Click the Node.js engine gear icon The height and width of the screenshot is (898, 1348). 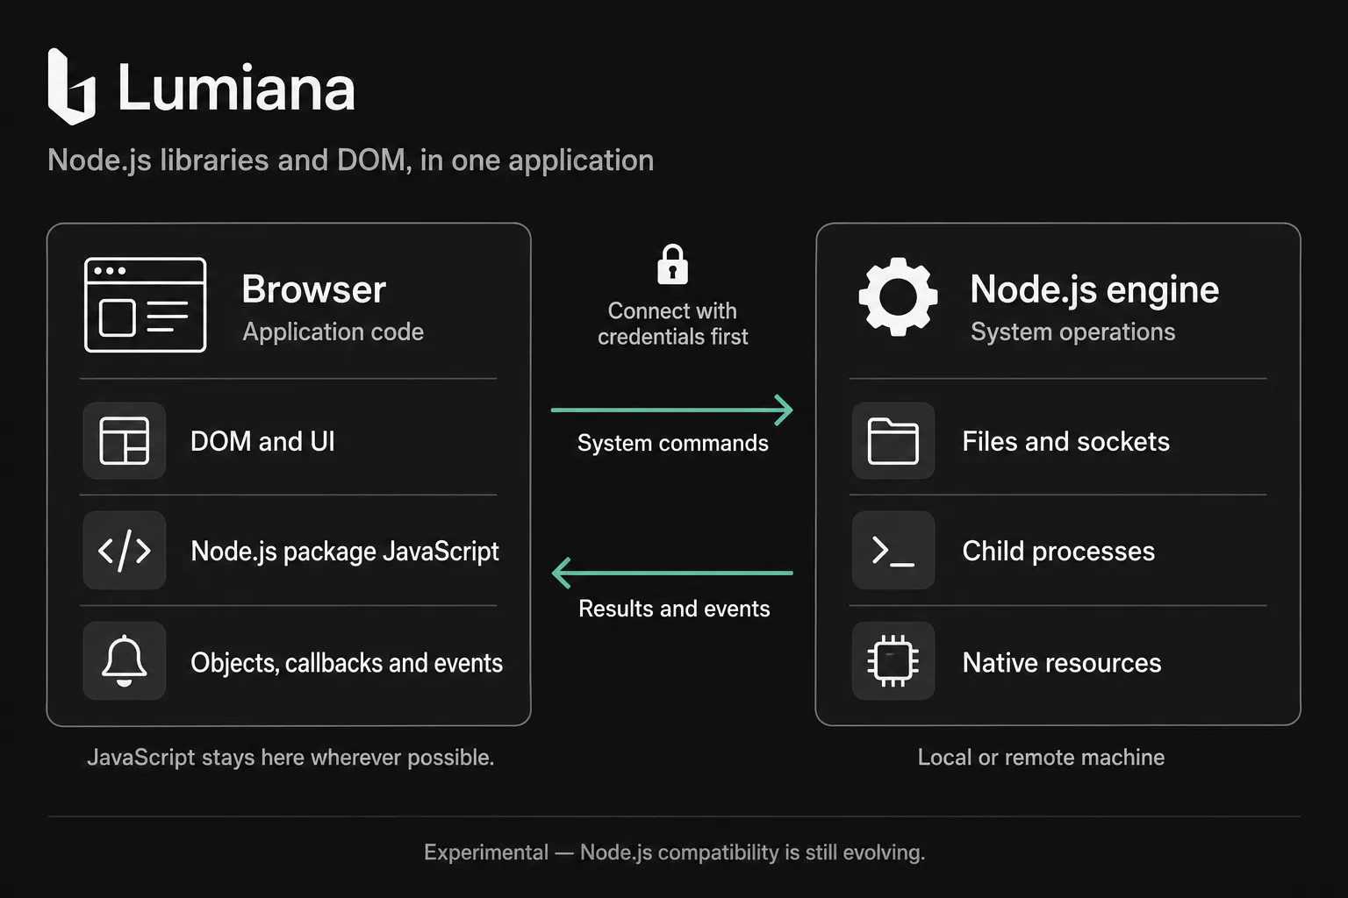(898, 296)
